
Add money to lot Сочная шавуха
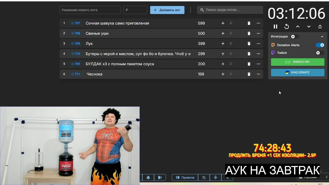(x=223, y=23)
